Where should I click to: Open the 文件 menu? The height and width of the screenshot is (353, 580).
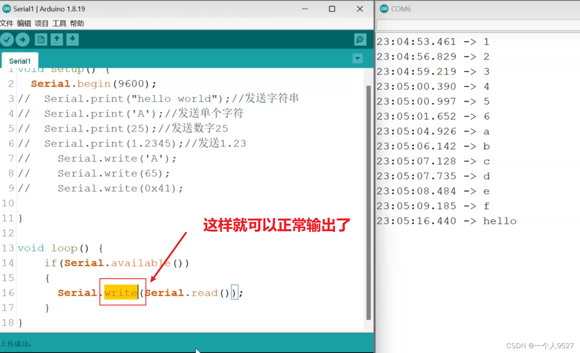[x=7, y=23]
